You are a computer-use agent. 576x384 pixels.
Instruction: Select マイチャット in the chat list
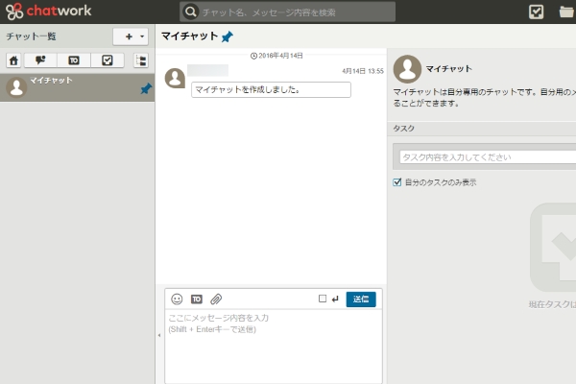click(x=77, y=87)
